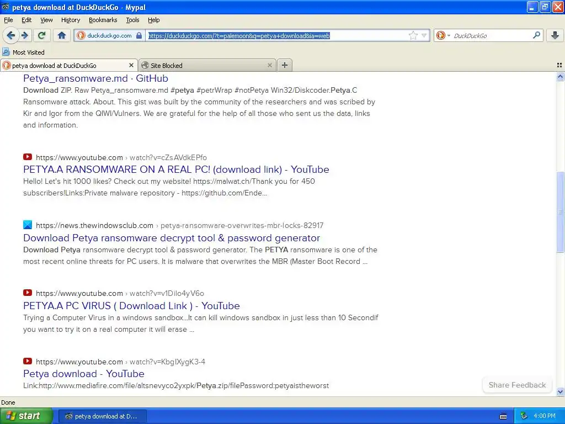The width and height of the screenshot is (565, 424).
Task: Open Download Petya ransomware decrypt tool result
Action: (x=172, y=238)
